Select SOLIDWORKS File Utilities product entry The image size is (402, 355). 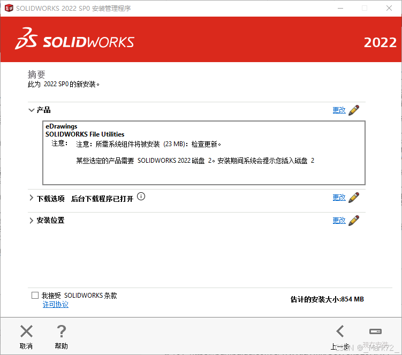85,134
